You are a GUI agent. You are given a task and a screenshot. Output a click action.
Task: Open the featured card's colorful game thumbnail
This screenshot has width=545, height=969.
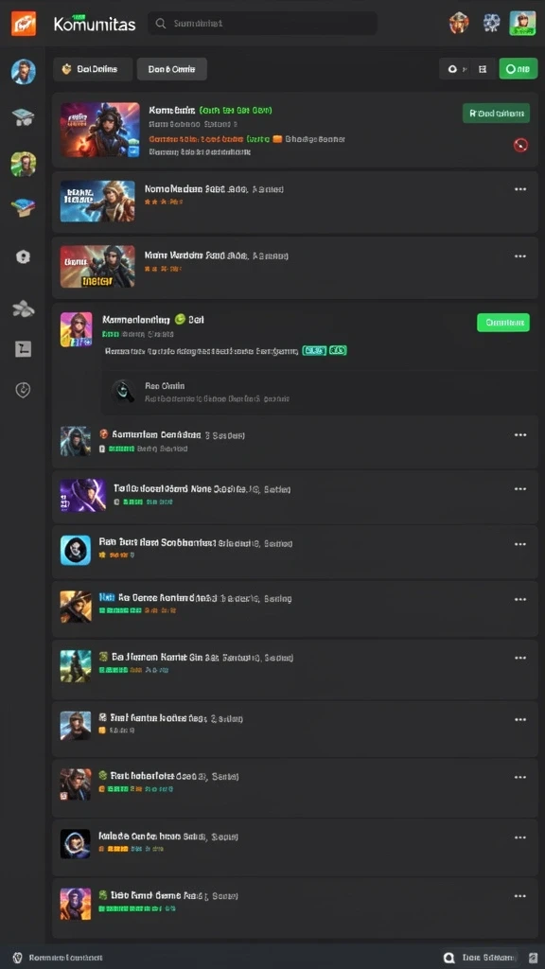100,130
